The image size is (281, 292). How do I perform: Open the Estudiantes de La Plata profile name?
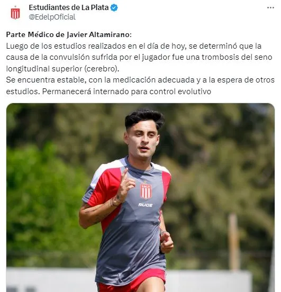(x=69, y=7)
